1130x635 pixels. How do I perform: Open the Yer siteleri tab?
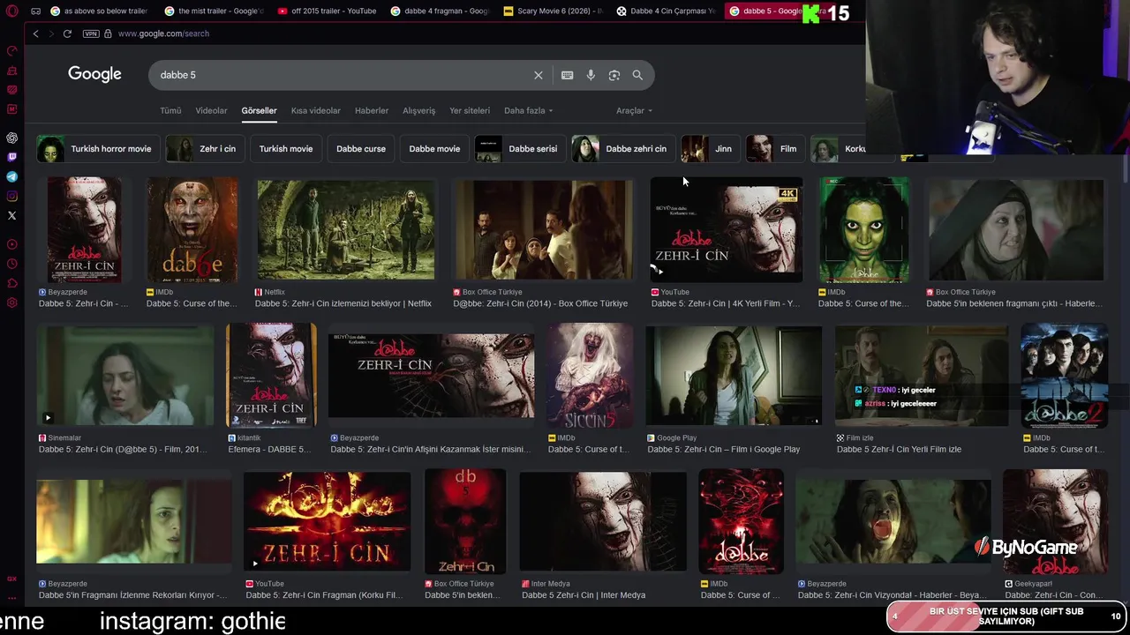point(470,110)
